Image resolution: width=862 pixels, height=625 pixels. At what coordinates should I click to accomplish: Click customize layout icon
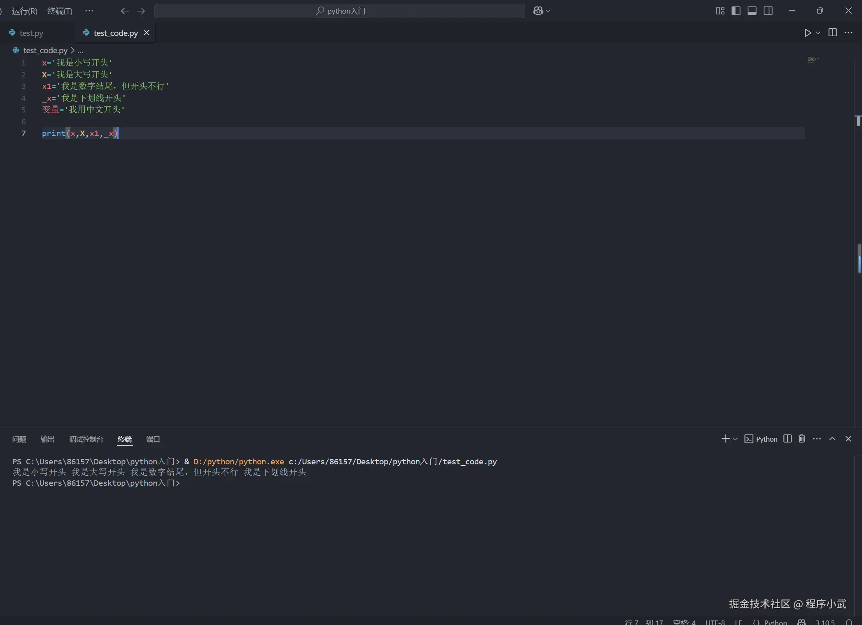(x=720, y=11)
